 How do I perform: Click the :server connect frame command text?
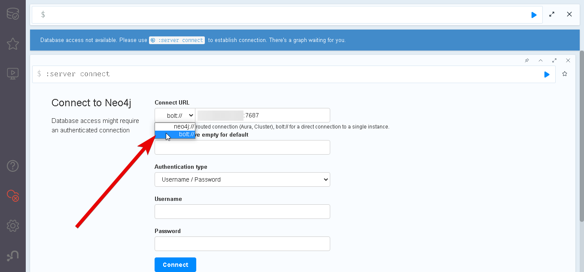pyautogui.click(x=78, y=74)
